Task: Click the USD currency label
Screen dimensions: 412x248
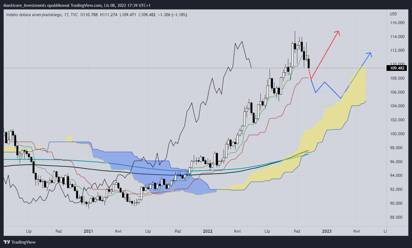Action: point(393,14)
